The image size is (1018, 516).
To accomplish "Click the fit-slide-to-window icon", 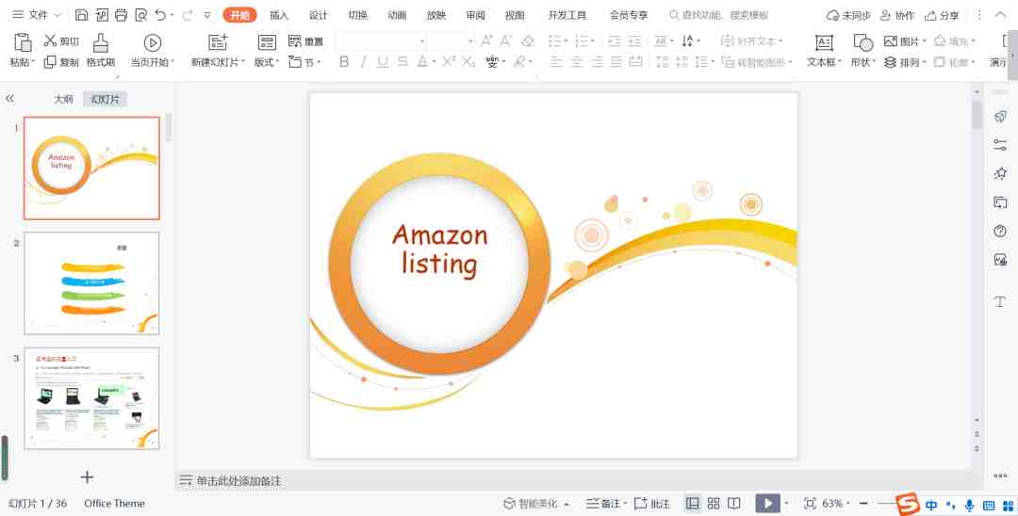I will 810,504.
